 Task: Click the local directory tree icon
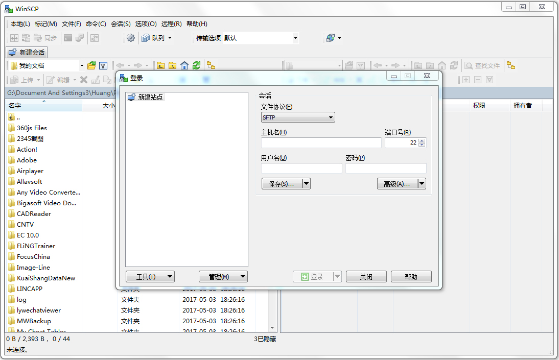(x=211, y=65)
